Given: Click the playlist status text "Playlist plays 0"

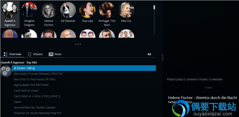Looking at the screenshot, I should pyautogui.click(x=195, y=79).
